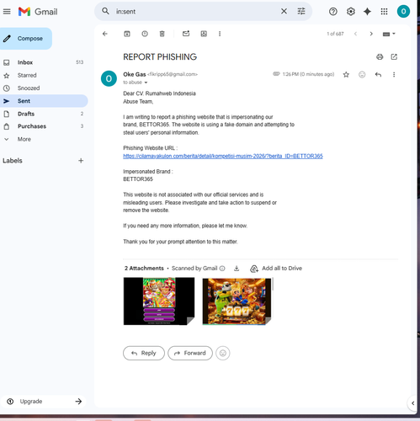The image size is (420, 421).
Task: Open the slot machine 777 attachment
Action: pos(237,301)
